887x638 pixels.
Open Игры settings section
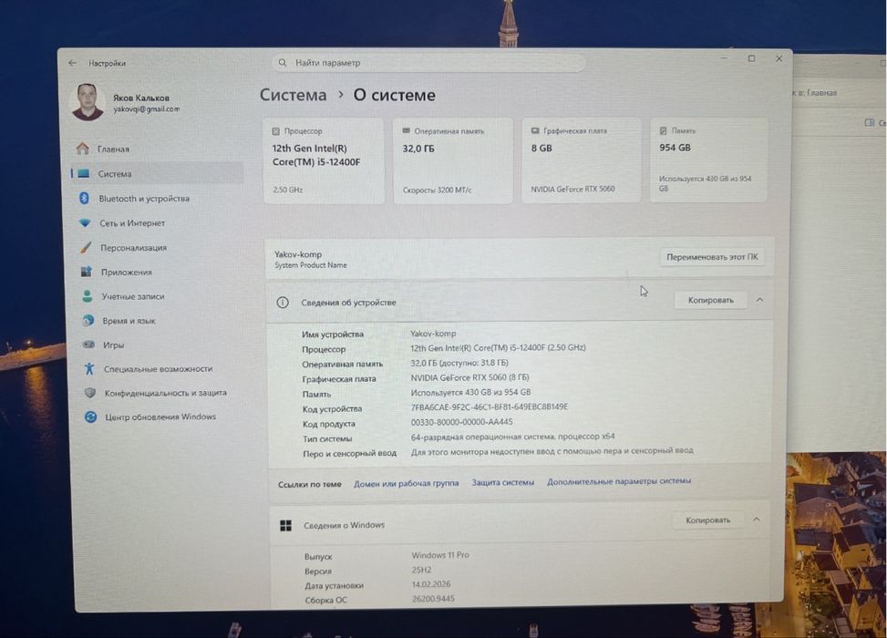(163, 345)
